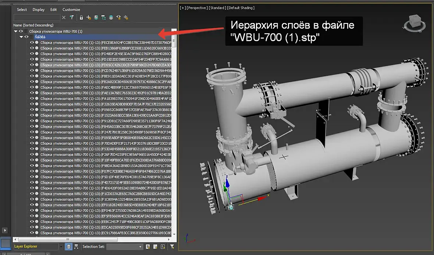Click bottom toolbar funnel filter icon
The height and width of the screenshot is (255, 434).
tap(172, 247)
